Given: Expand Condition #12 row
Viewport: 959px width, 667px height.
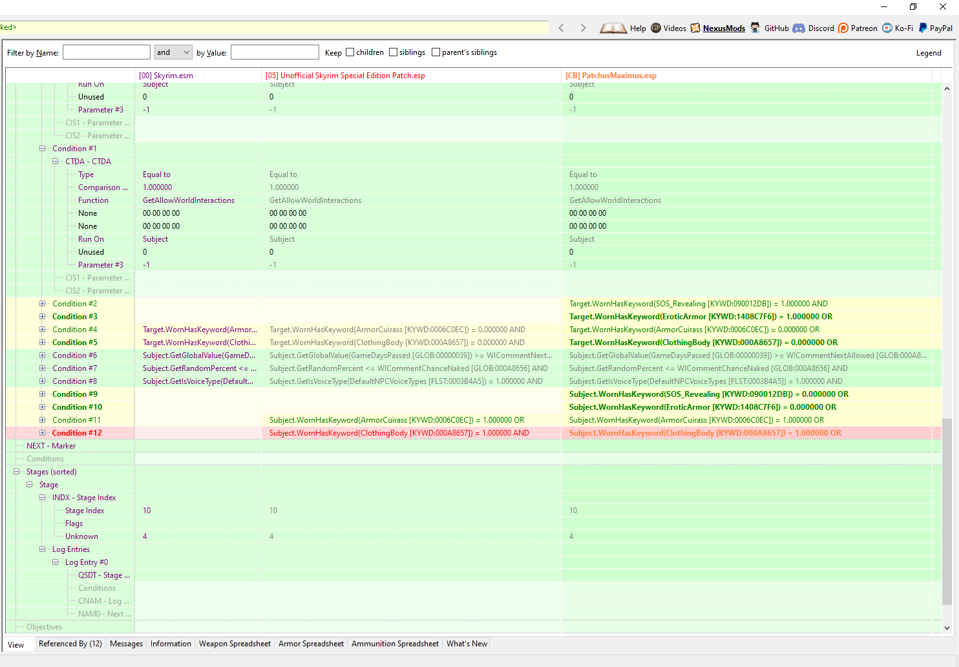Looking at the screenshot, I should pos(43,433).
